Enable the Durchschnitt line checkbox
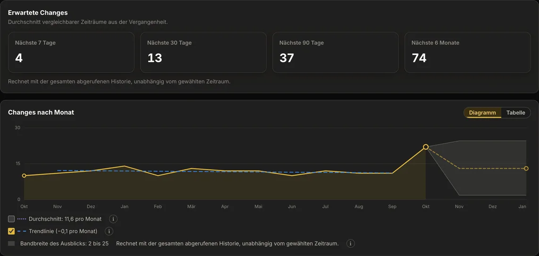This screenshot has width=539, height=256. pos(11,219)
